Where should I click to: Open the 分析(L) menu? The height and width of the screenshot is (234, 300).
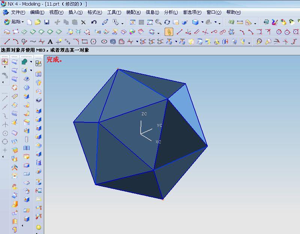[x=171, y=12]
